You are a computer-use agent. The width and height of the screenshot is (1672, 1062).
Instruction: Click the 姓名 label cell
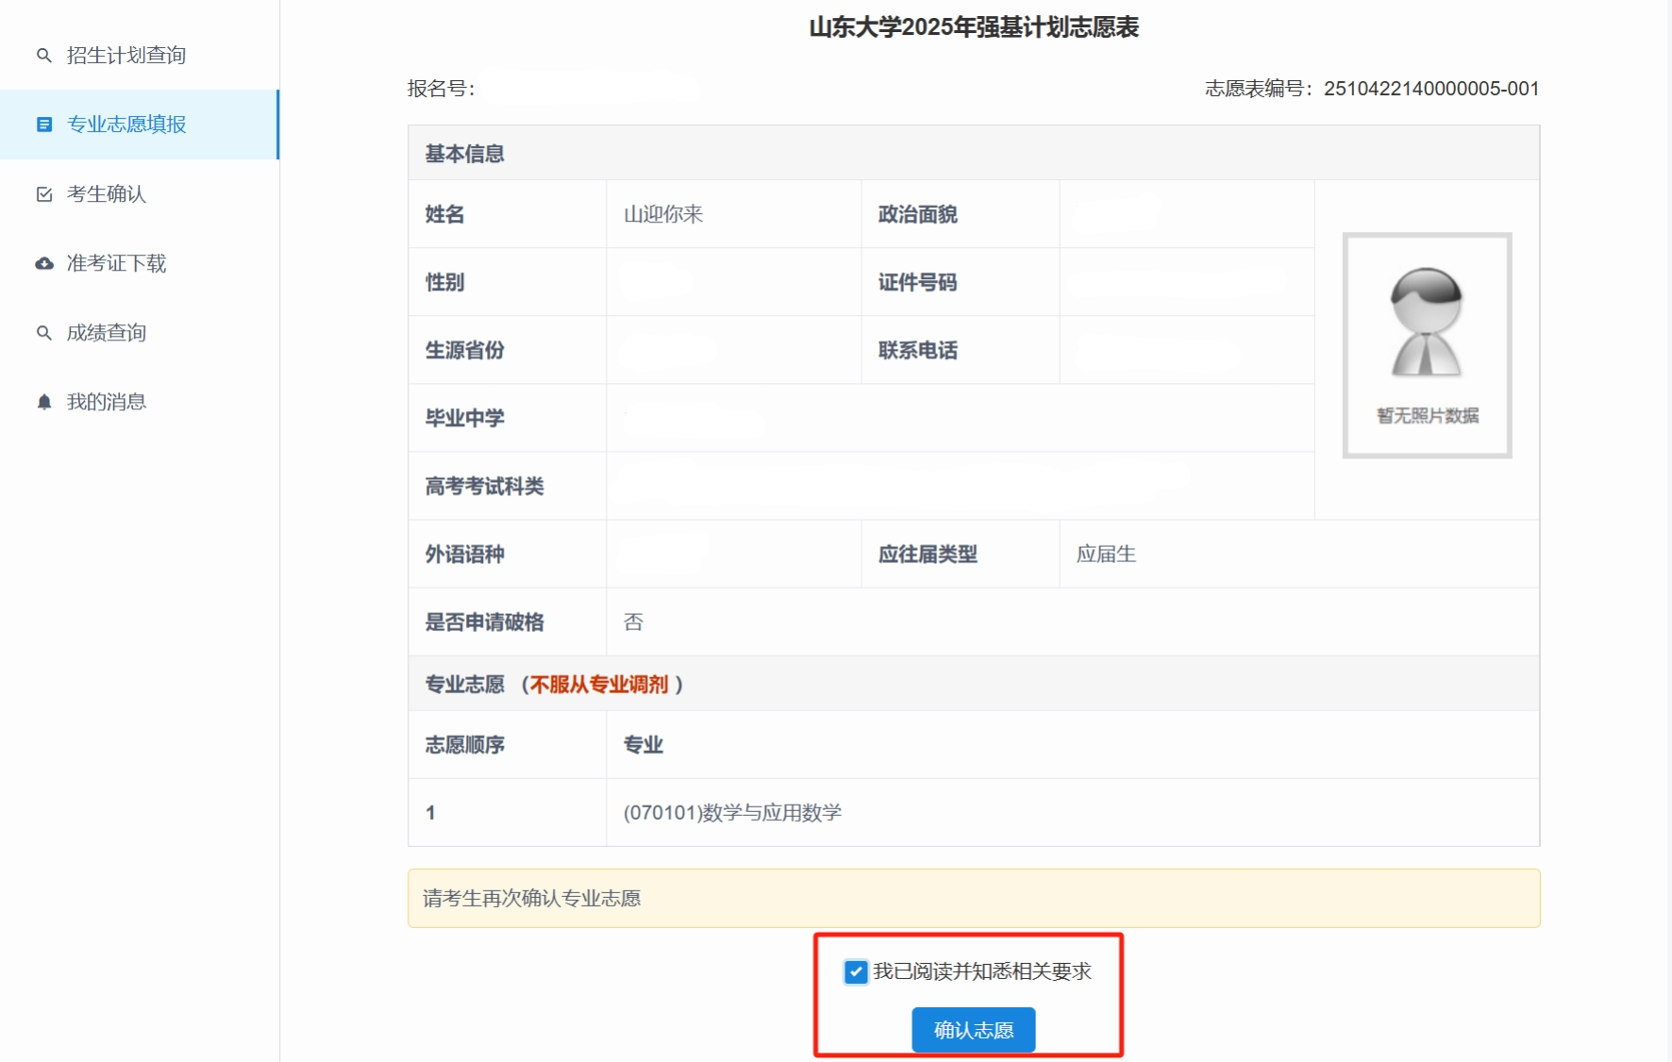508,214
